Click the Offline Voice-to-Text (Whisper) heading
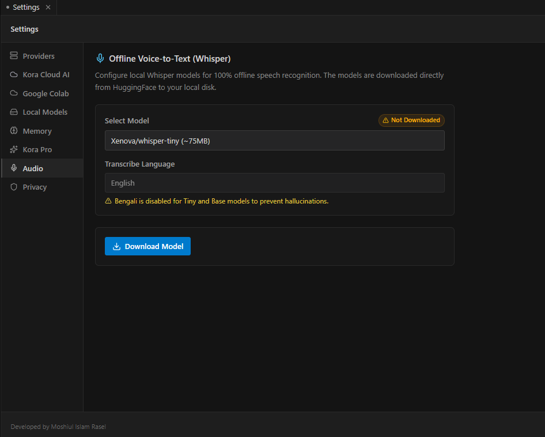Screen dimensions: 545x437 click(x=169, y=58)
